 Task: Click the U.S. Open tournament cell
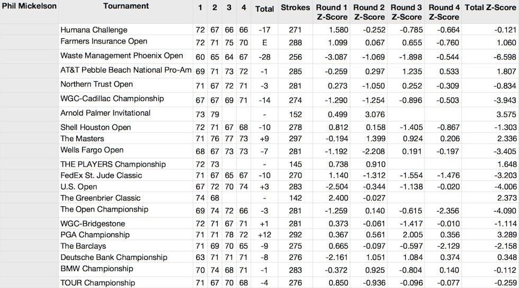coord(126,187)
